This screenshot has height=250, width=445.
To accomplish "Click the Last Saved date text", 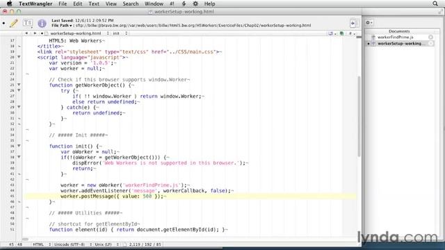I will (x=82, y=20).
